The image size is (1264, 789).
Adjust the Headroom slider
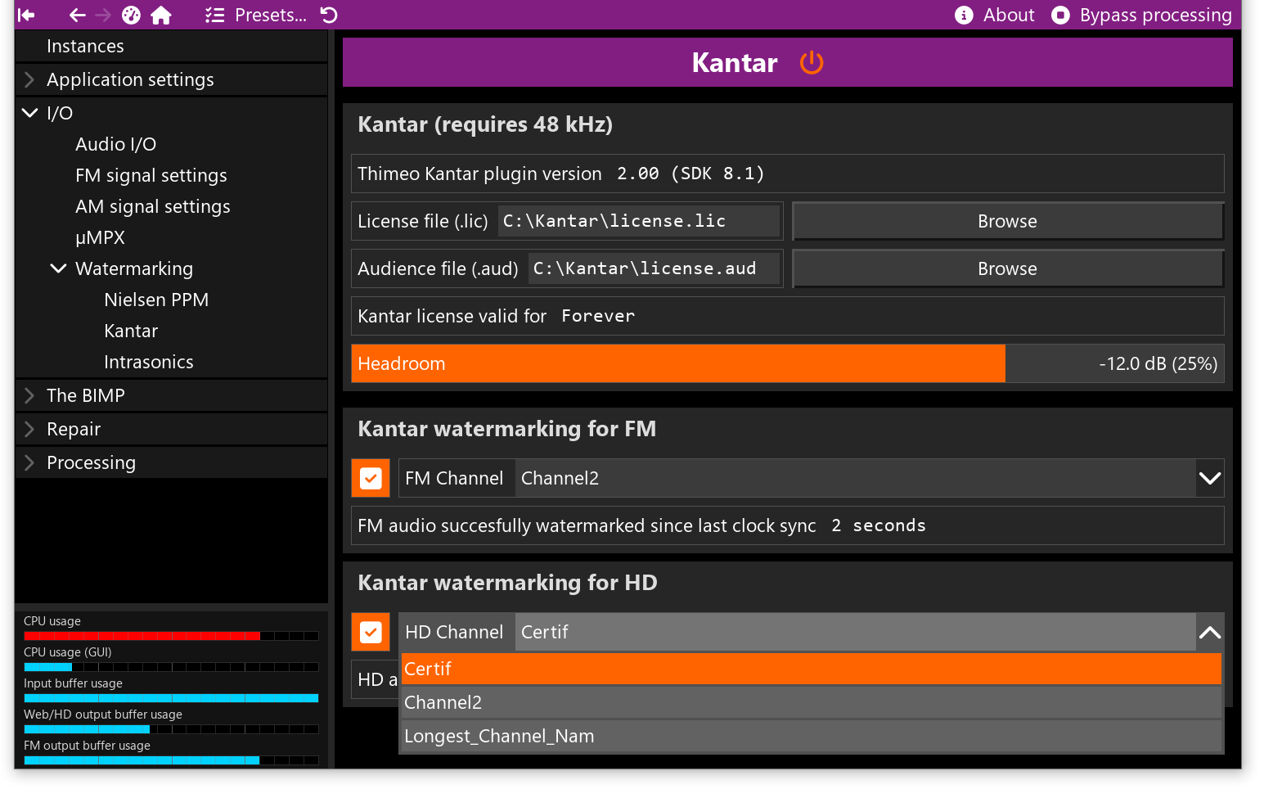tap(788, 363)
